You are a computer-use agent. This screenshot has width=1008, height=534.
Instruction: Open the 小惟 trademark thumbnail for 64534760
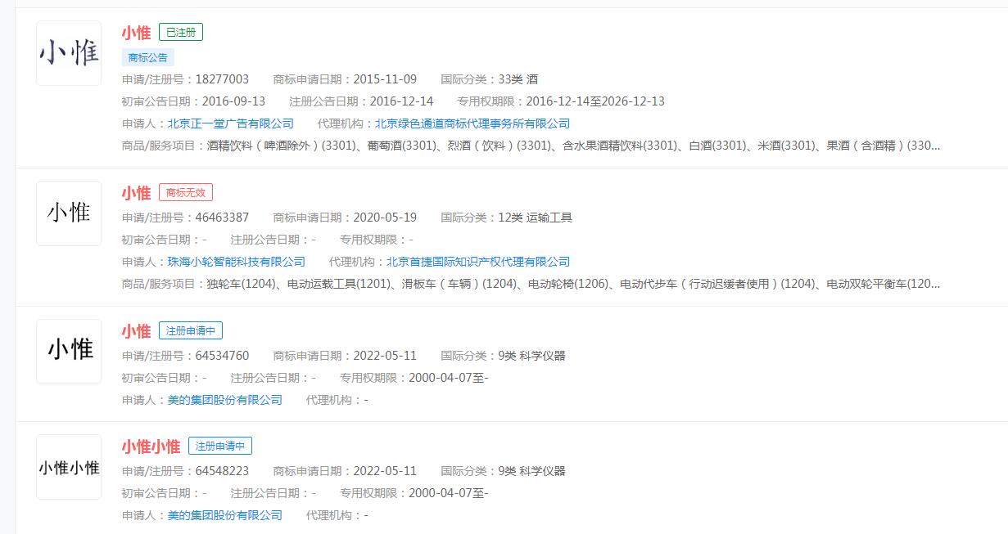pyautogui.click(x=69, y=352)
